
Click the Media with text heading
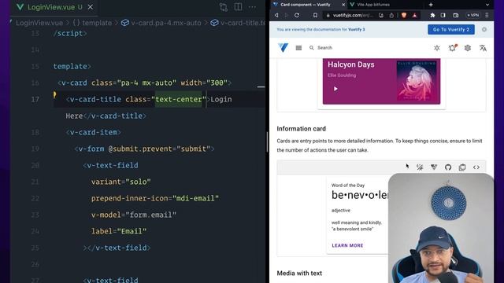click(299, 273)
